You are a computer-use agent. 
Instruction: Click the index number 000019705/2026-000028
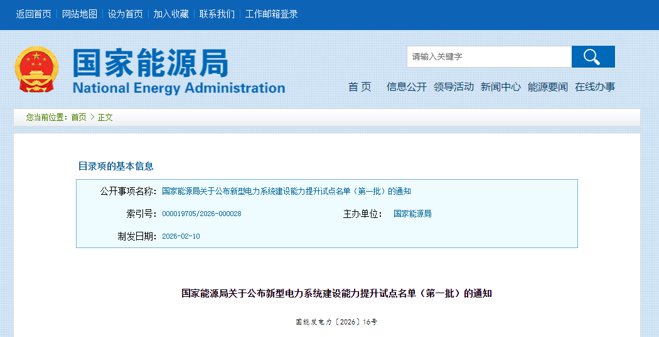click(x=201, y=214)
